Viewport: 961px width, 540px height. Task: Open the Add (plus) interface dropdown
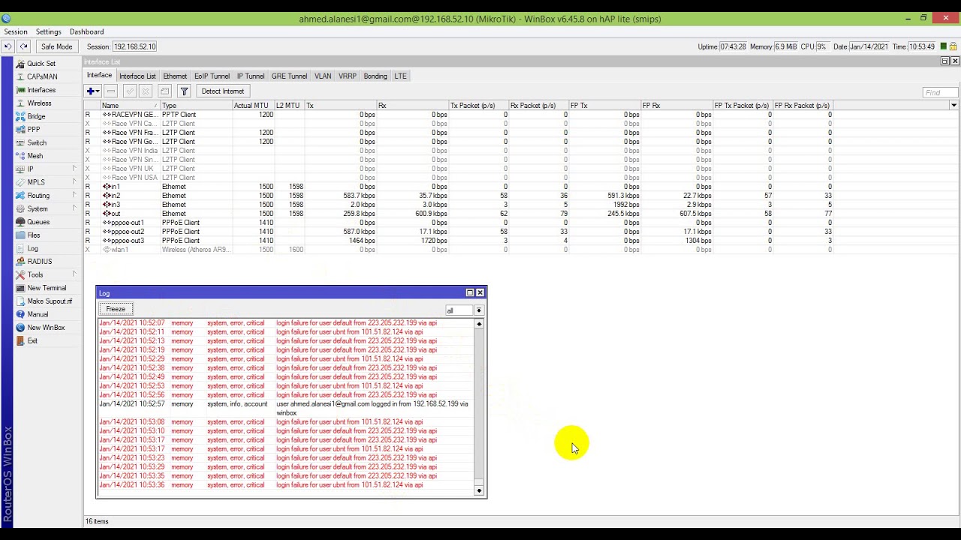pyautogui.click(x=93, y=91)
